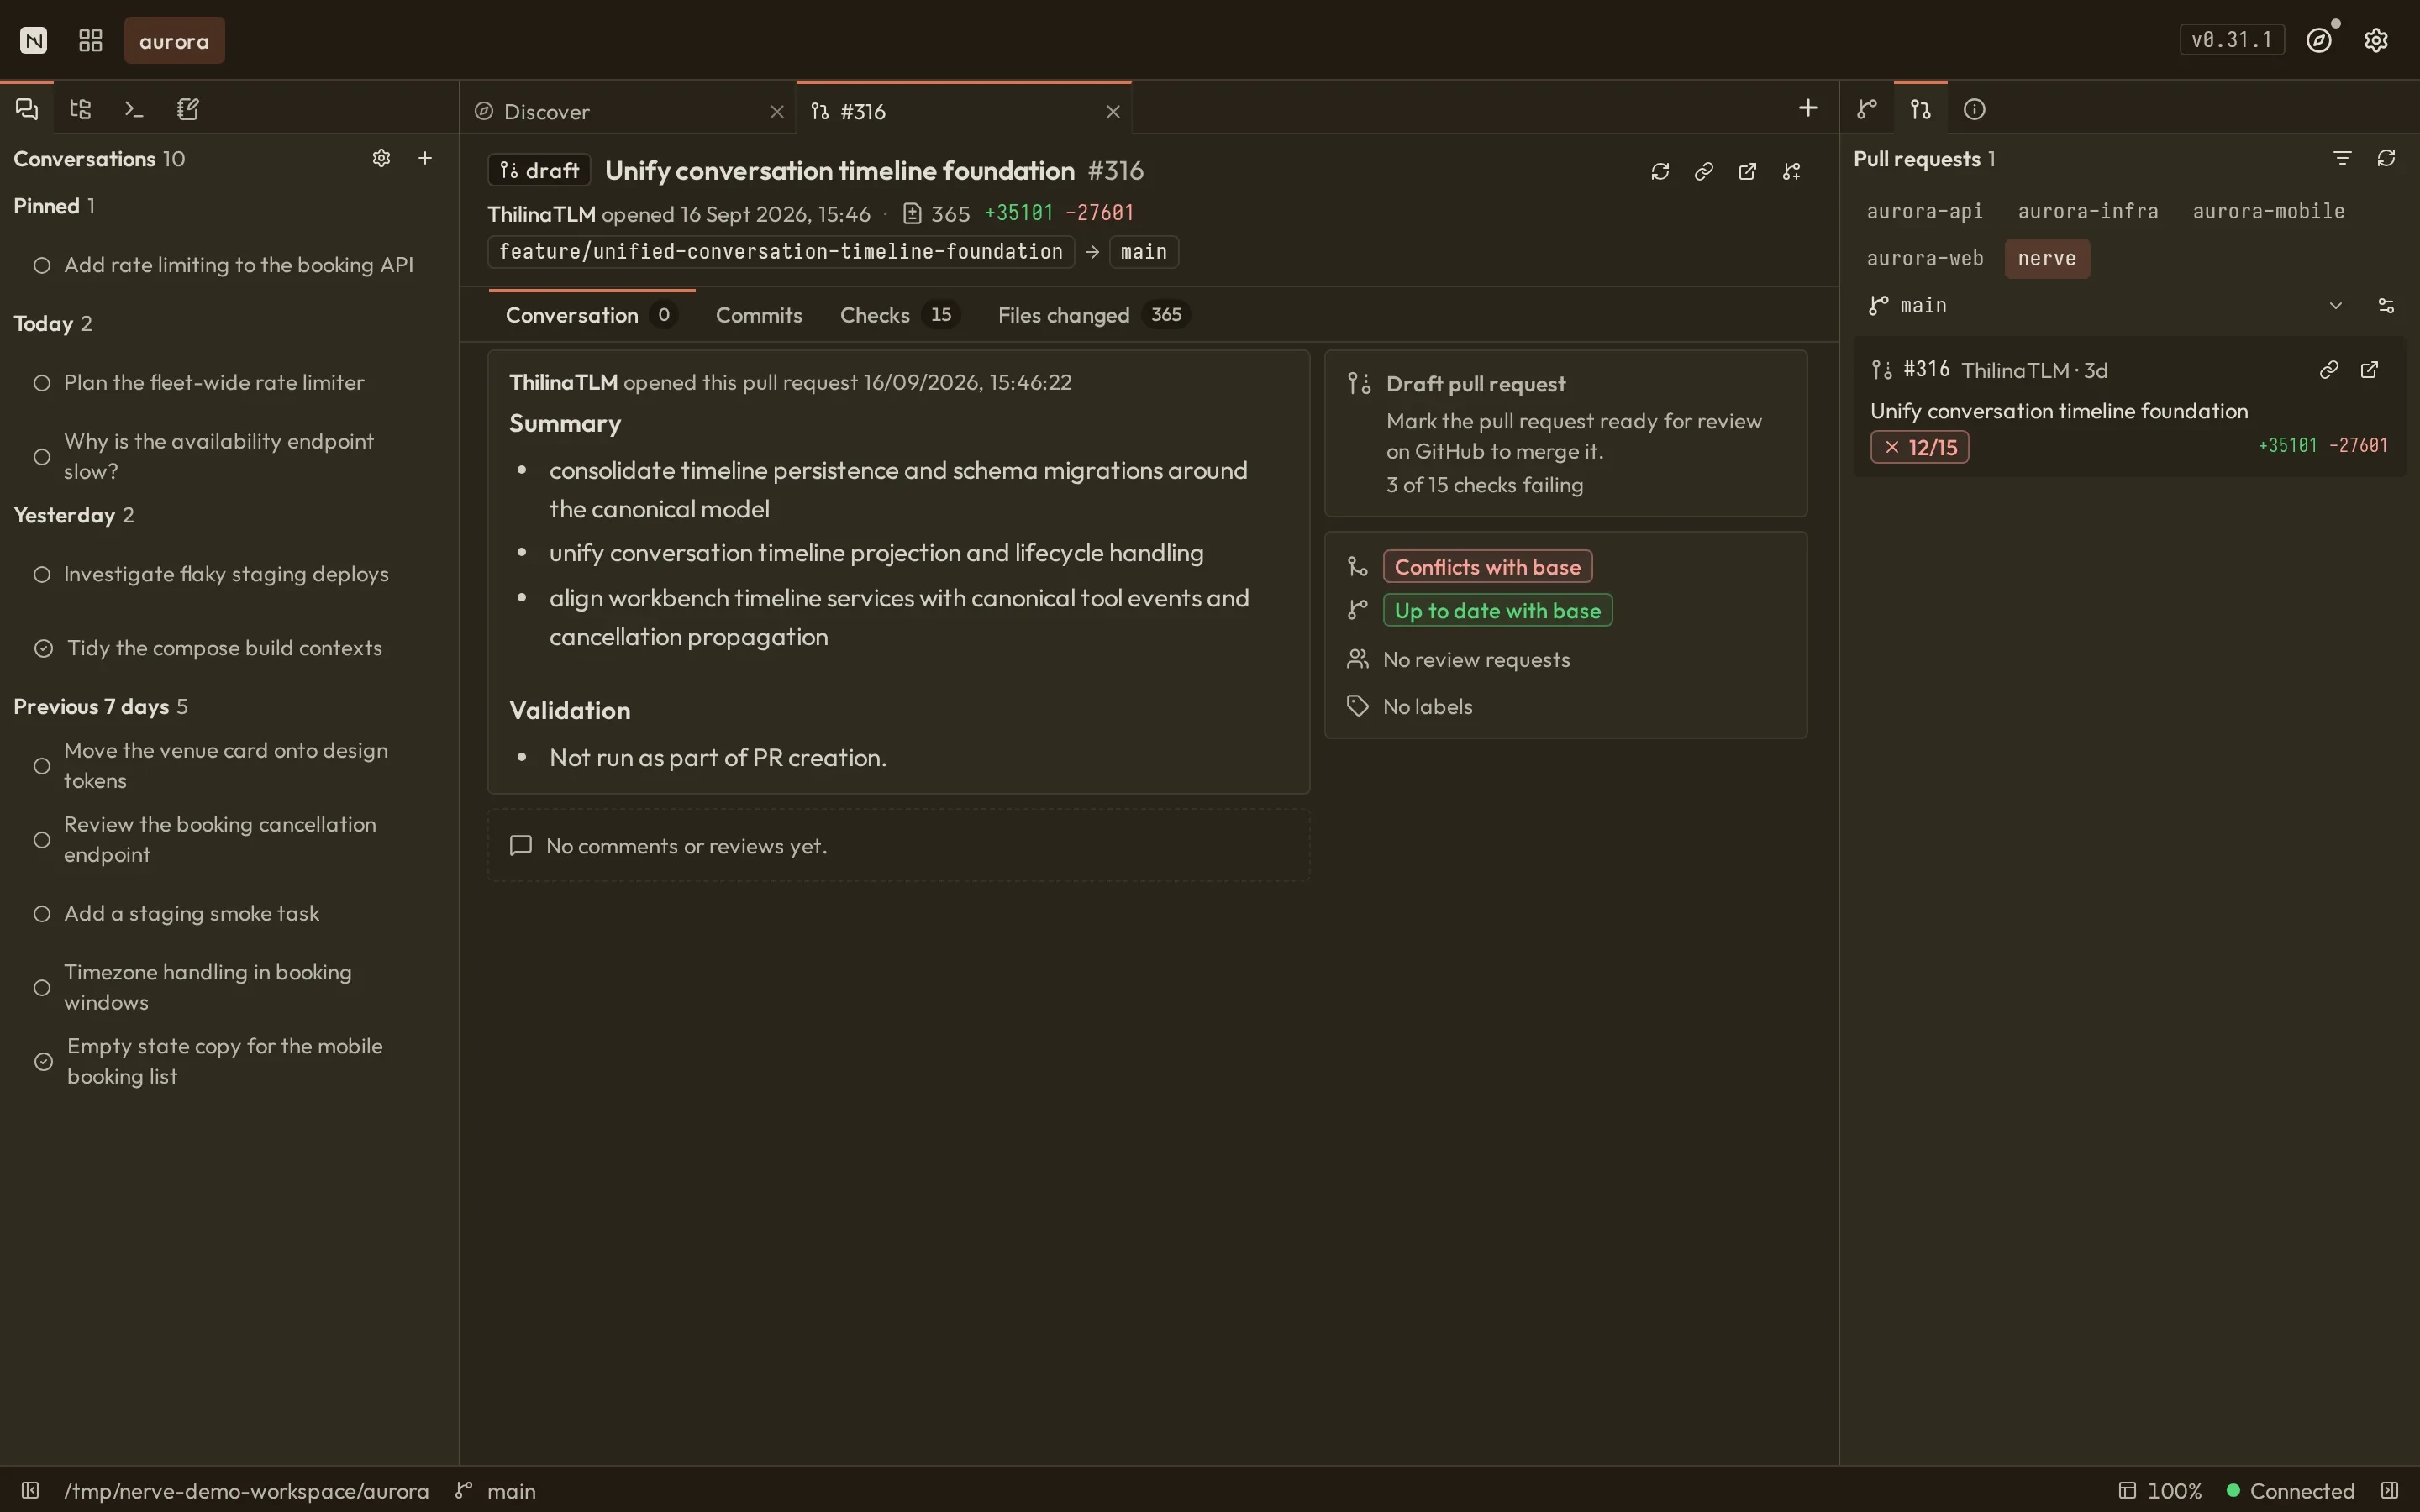Filter the pull requests list
Viewport: 2420px width, 1512px height.
[2342, 158]
